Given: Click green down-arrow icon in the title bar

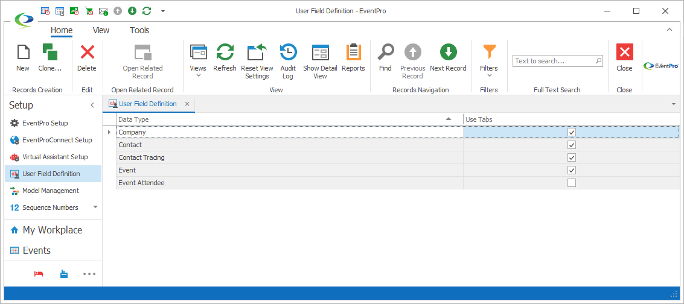Looking at the screenshot, I should click(x=132, y=11).
